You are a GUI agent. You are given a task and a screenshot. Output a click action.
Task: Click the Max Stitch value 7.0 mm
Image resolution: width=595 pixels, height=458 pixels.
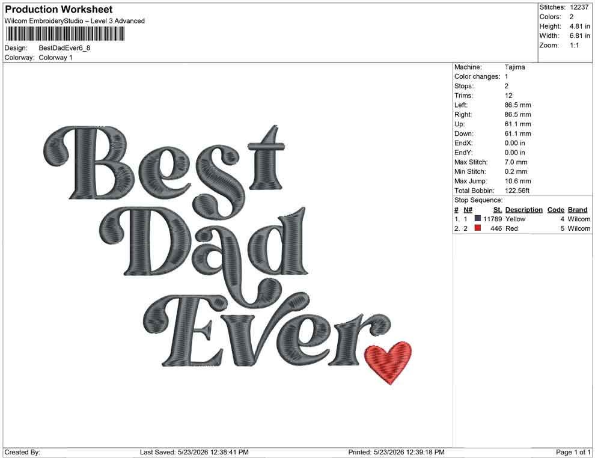516,162
